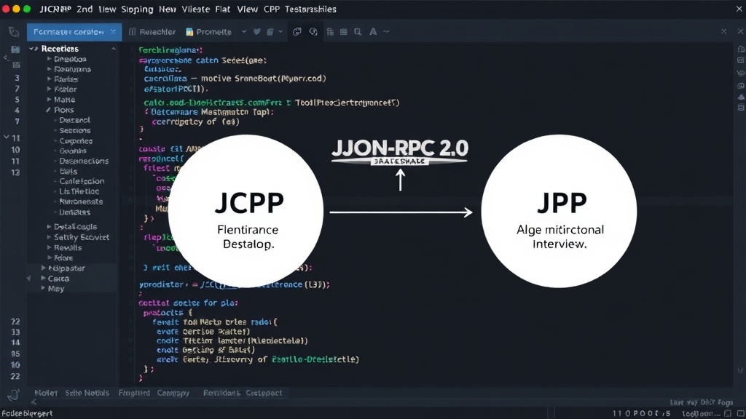Click left arrow below bottom-left gutter icon
Image resolution: width=746 pixels, height=419 pixels.
pyautogui.click(x=34, y=402)
